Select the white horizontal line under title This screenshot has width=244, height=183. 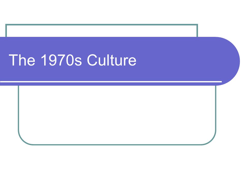point(111,82)
